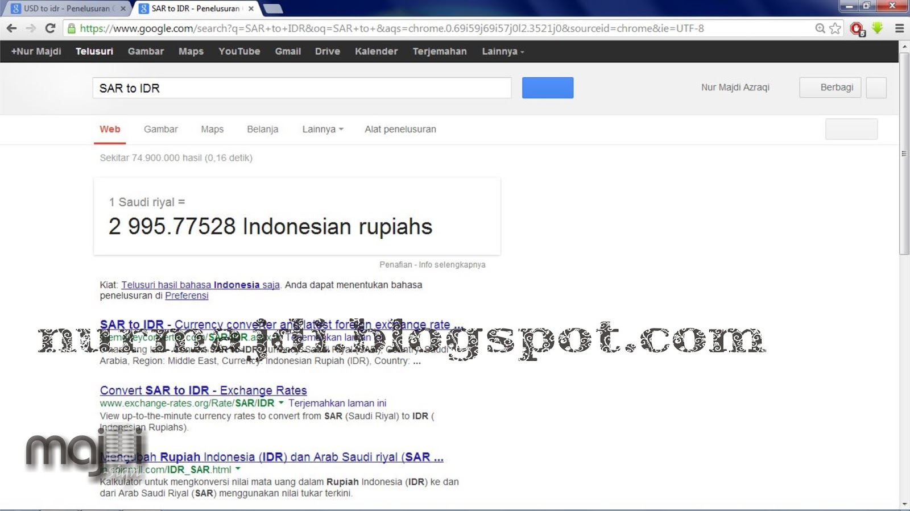This screenshot has width=910, height=511.
Task: Open the Preferensi link
Action: pyautogui.click(x=187, y=296)
